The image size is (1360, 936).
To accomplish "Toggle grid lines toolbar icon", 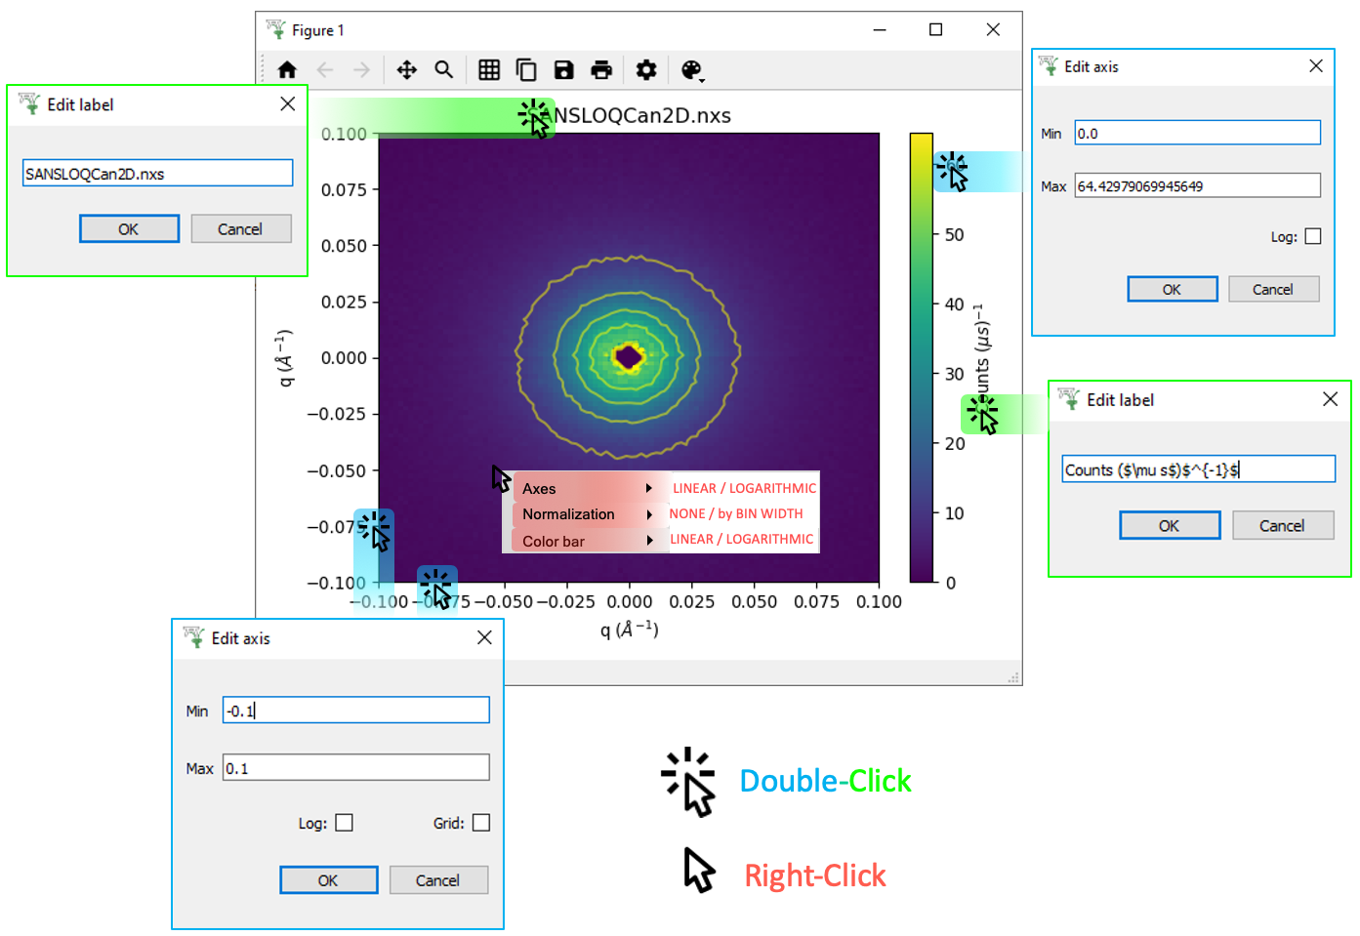I will click(489, 69).
